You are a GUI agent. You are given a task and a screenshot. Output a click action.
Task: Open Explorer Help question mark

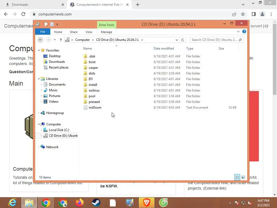[x=244, y=31]
